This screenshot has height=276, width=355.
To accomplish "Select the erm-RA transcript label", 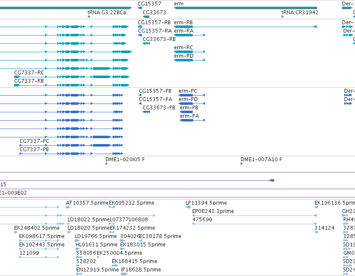I will pos(184,31).
